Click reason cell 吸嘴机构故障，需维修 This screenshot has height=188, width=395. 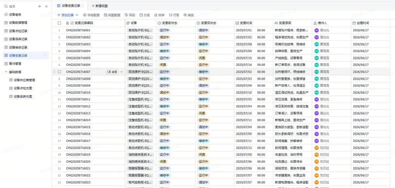pyautogui.click(x=290, y=44)
